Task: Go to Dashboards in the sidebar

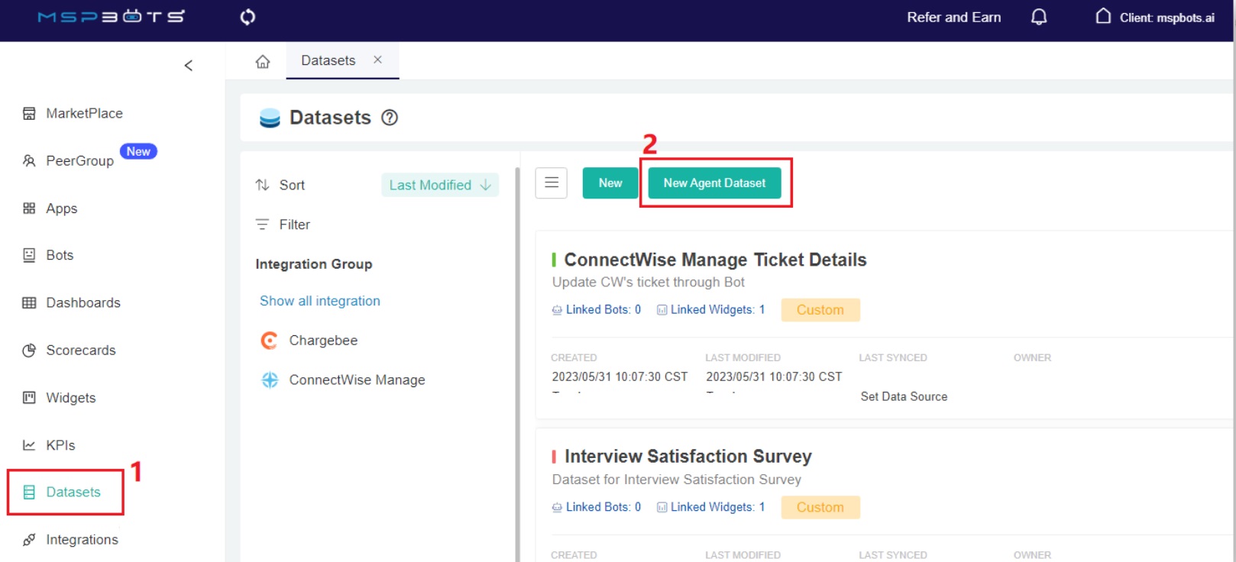Action: click(83, 303)
